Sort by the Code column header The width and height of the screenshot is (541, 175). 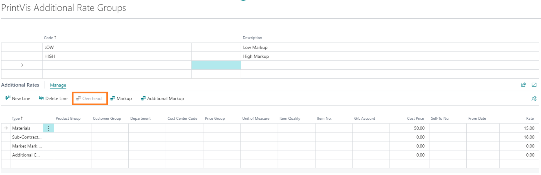pyautogui.click(x=50, y=38)
